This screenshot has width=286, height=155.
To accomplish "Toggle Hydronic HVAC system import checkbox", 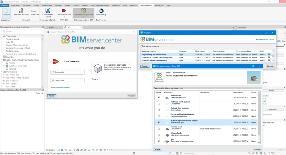I will click(x=159, y=104).
